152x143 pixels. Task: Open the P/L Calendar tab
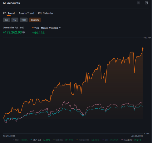(x=46, y=13)
